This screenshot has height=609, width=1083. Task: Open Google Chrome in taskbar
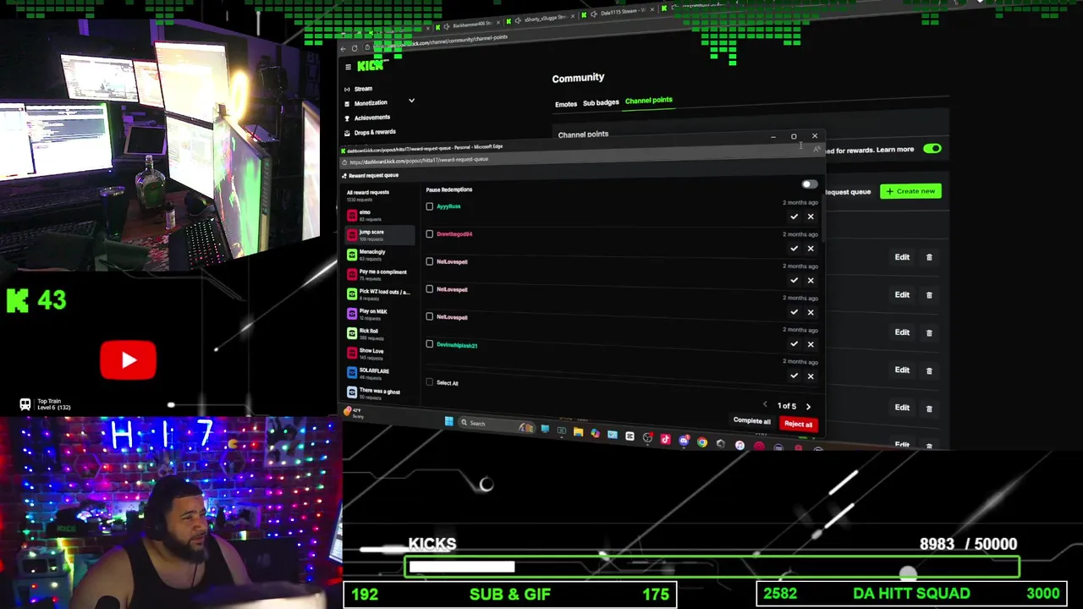(x=702, y=442)
